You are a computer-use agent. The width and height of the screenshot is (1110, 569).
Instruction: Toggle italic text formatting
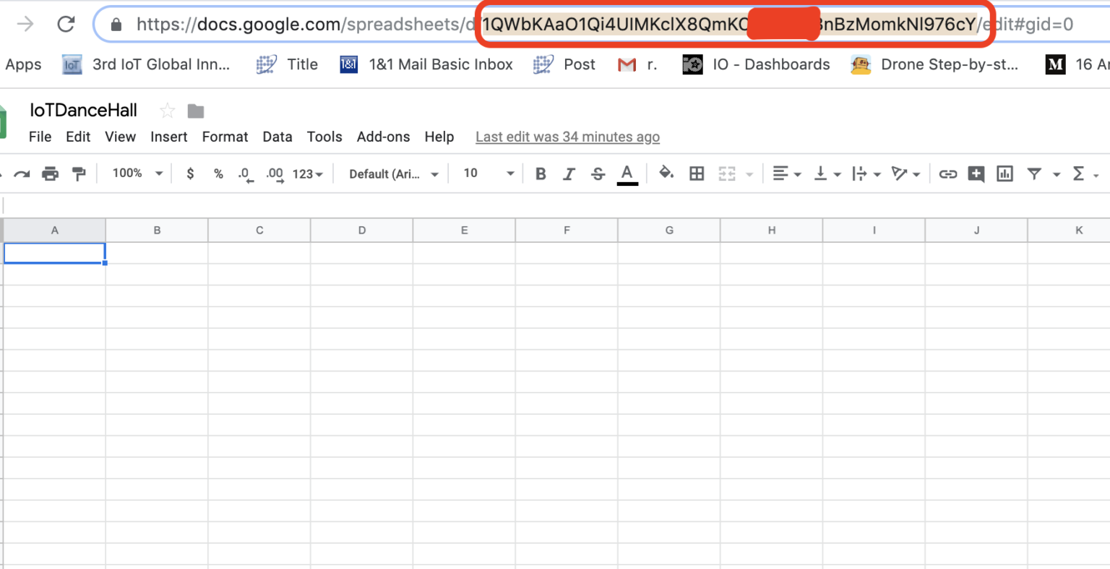(569, 174)
